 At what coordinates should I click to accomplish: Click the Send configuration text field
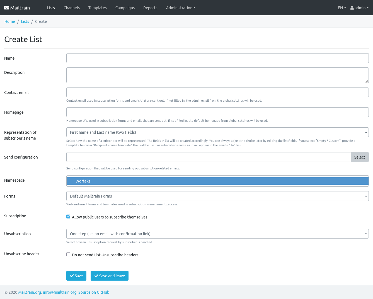tap(209, 157)
